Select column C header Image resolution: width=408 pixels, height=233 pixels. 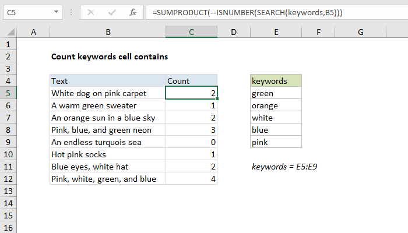pyautogui.click(x=191, y=32)
